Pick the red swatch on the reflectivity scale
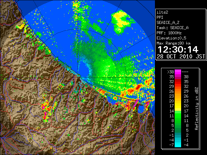The width and height of the screenshot is (207, 155). coord(178,82)
